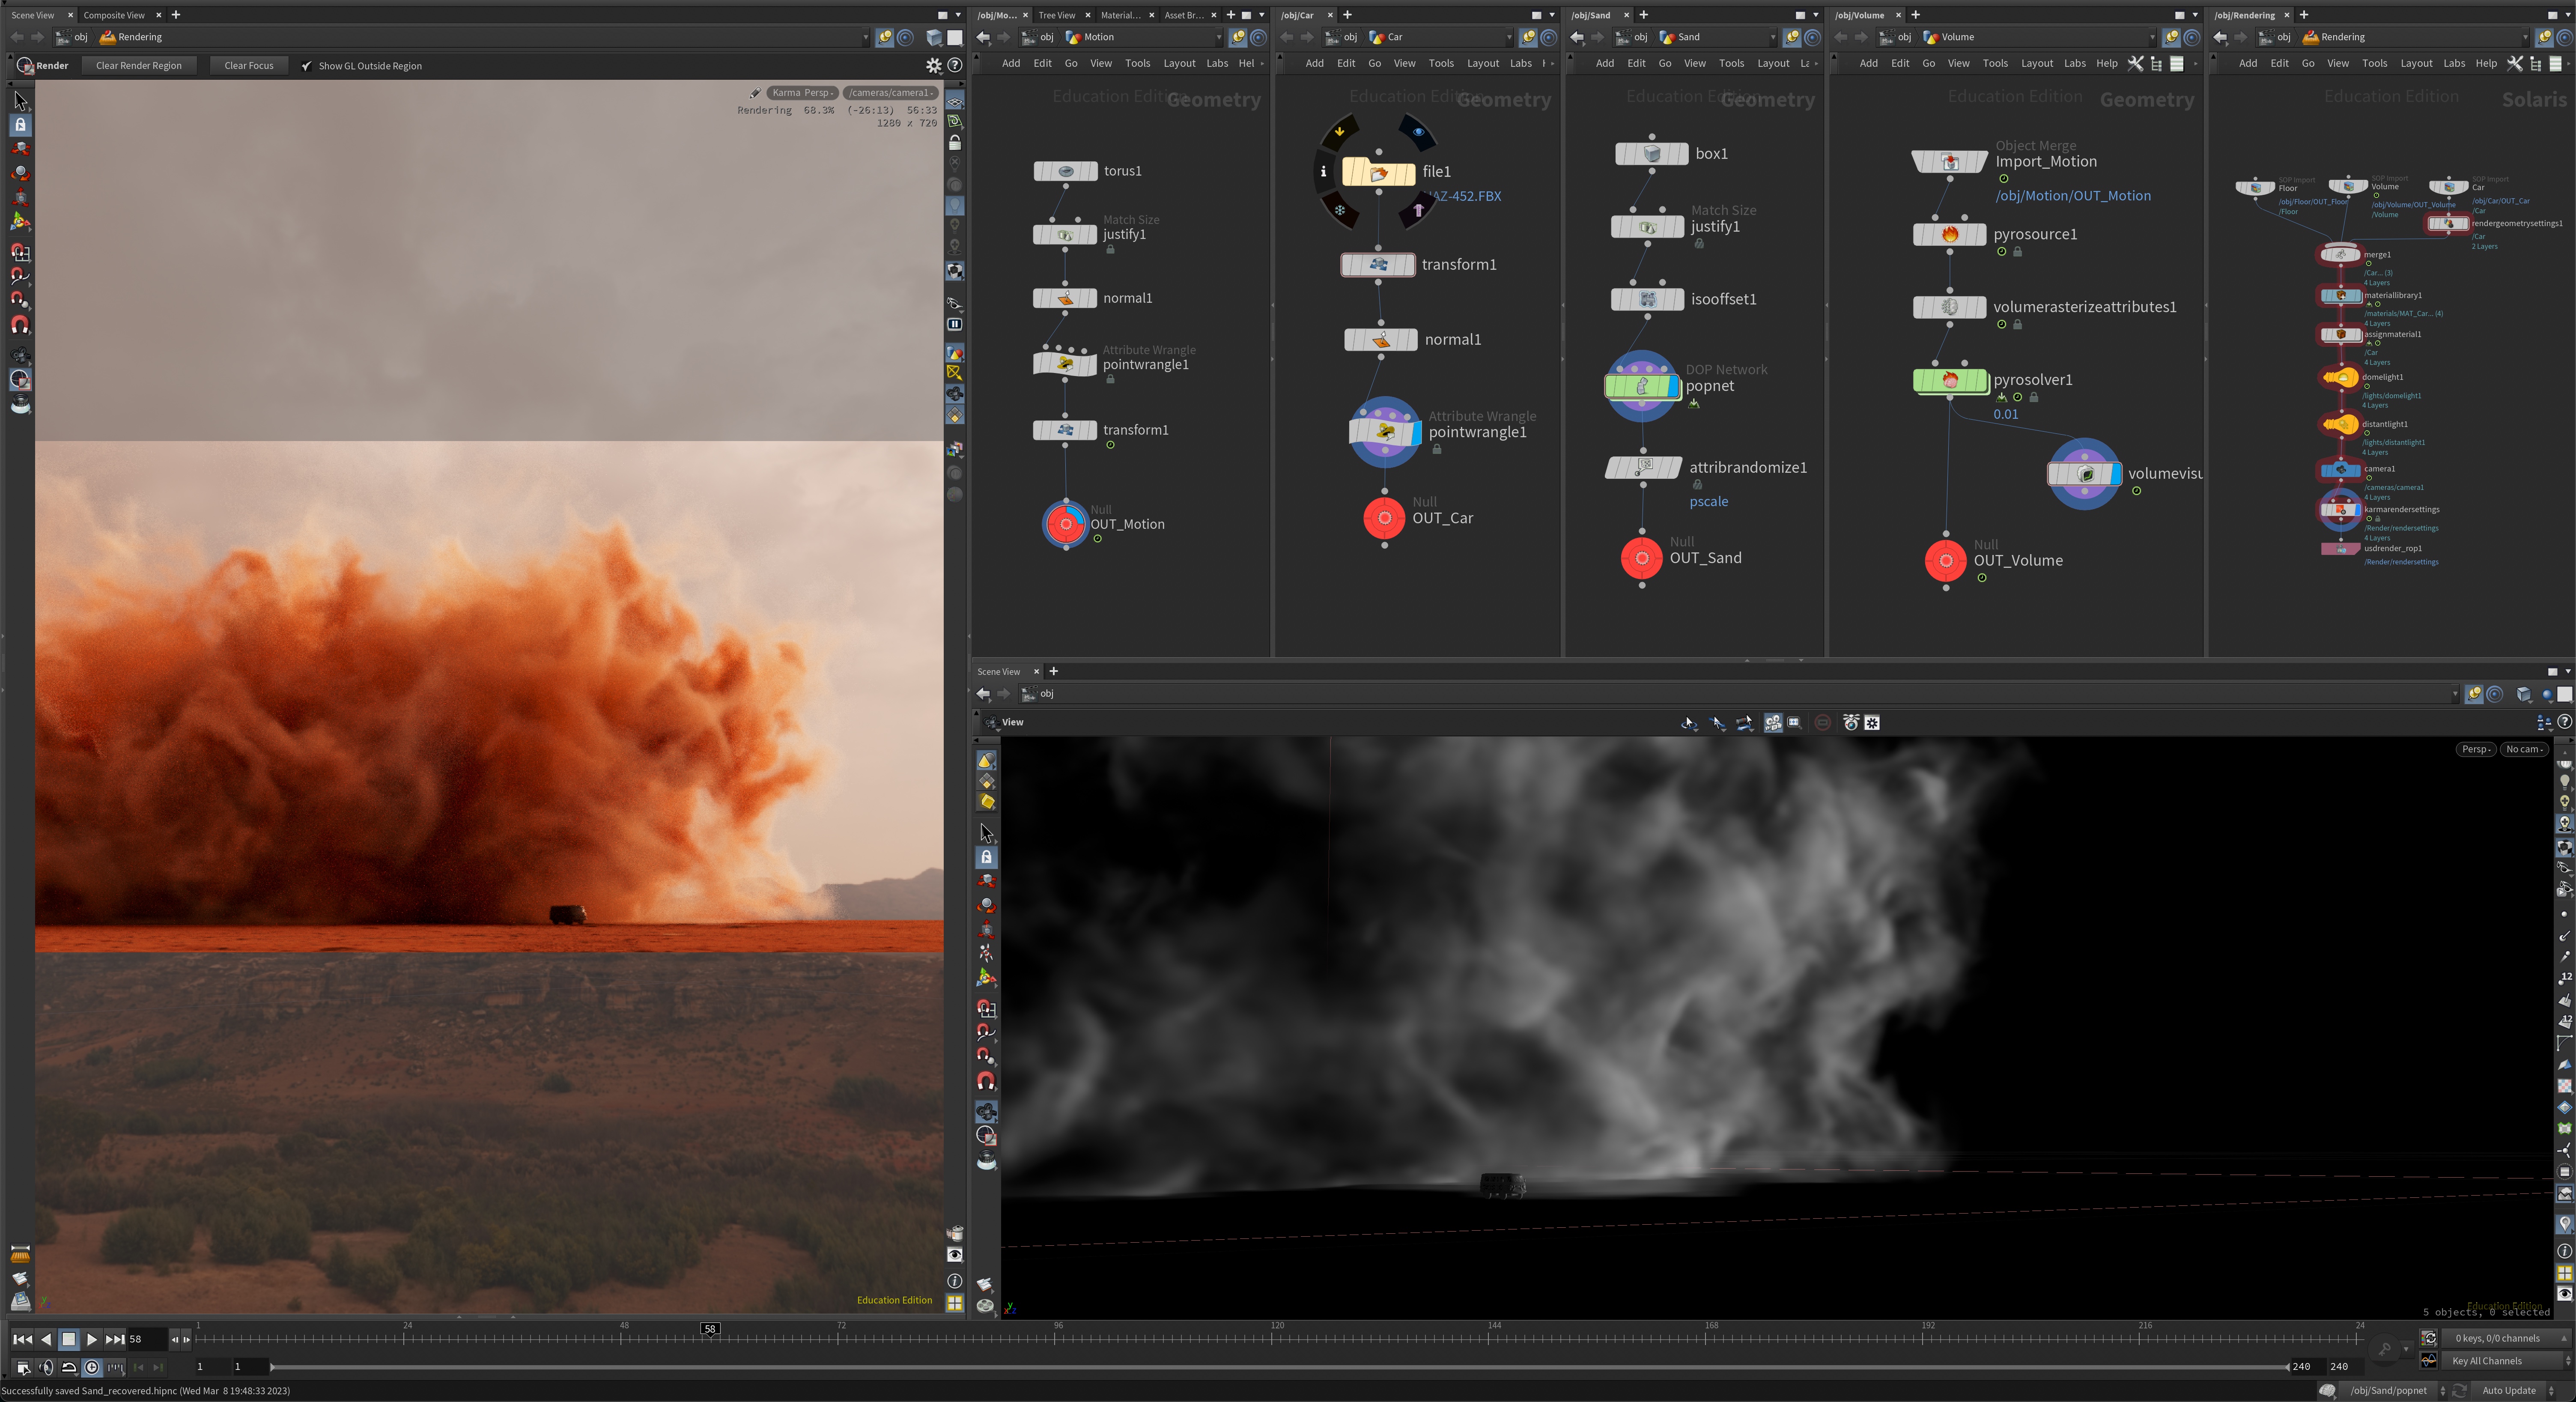
Task: Select the OUT_Motion null node
Action: 1066,524
